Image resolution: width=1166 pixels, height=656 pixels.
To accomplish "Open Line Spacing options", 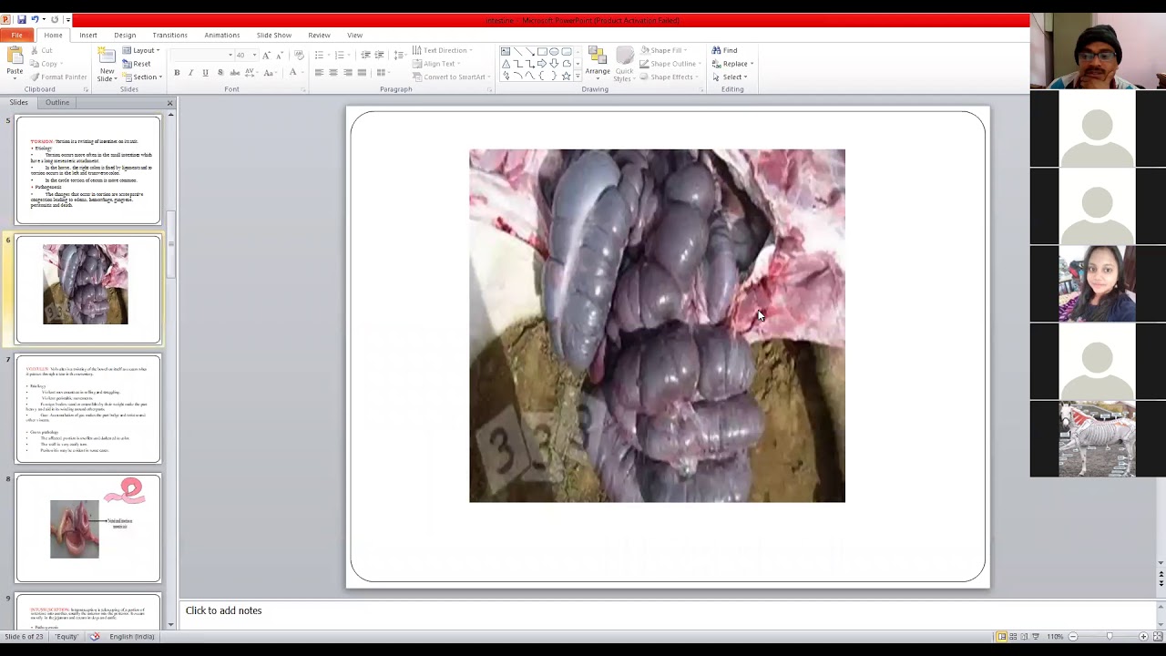I will 399,55.
